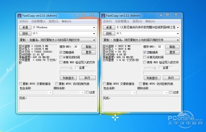This screenshot has height=132, width=206.
Task: Click transfer speed 697.26 MB/秒 text
Action: (41, 57)
